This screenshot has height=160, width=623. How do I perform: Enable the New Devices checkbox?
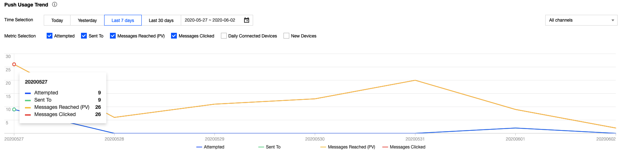[x=286, y=36]
